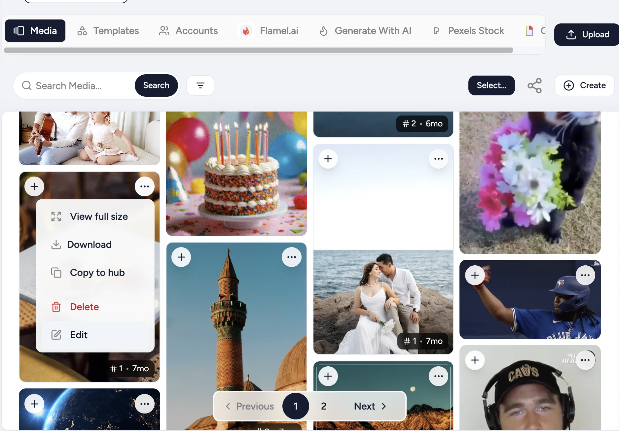
Task: Click the Upload button
Action: [x=587, y=35]
